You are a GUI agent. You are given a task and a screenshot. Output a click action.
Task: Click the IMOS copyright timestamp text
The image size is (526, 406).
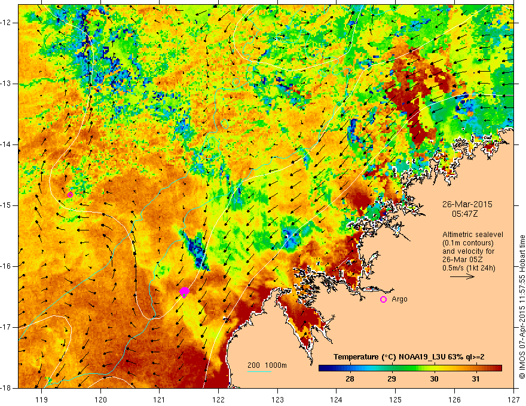tap(522, 307)
